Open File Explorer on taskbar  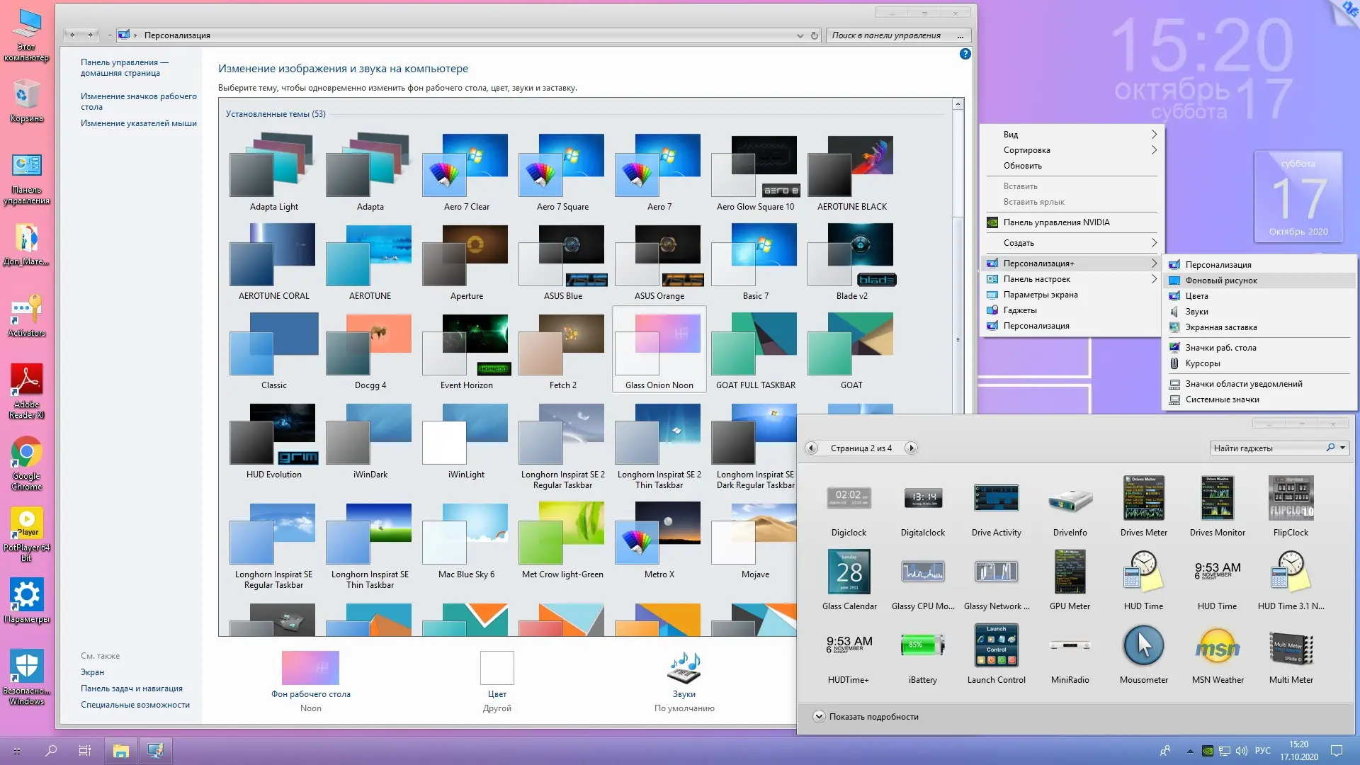pyautogui.click(x=121, y=751)
